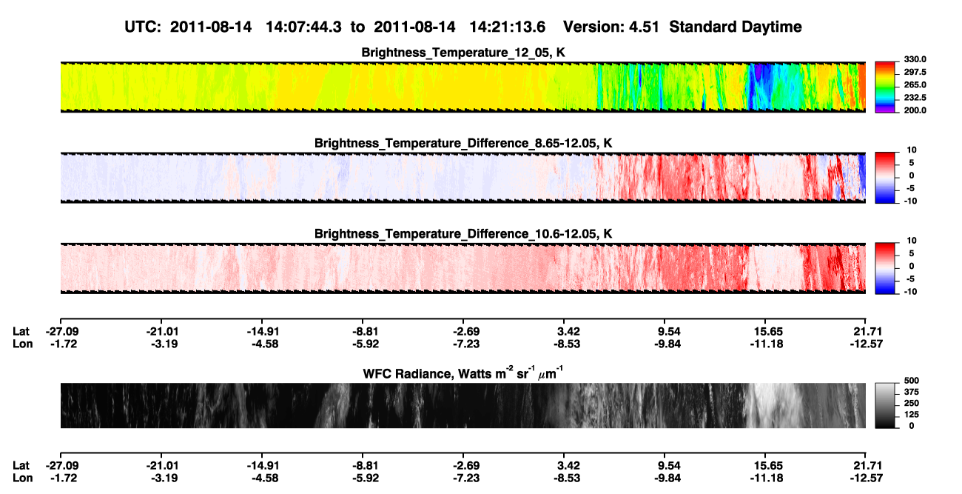Click the rainbow temperature colorbar
The image size is (962, 494).
pyautogui.click(x=886, y=87)
